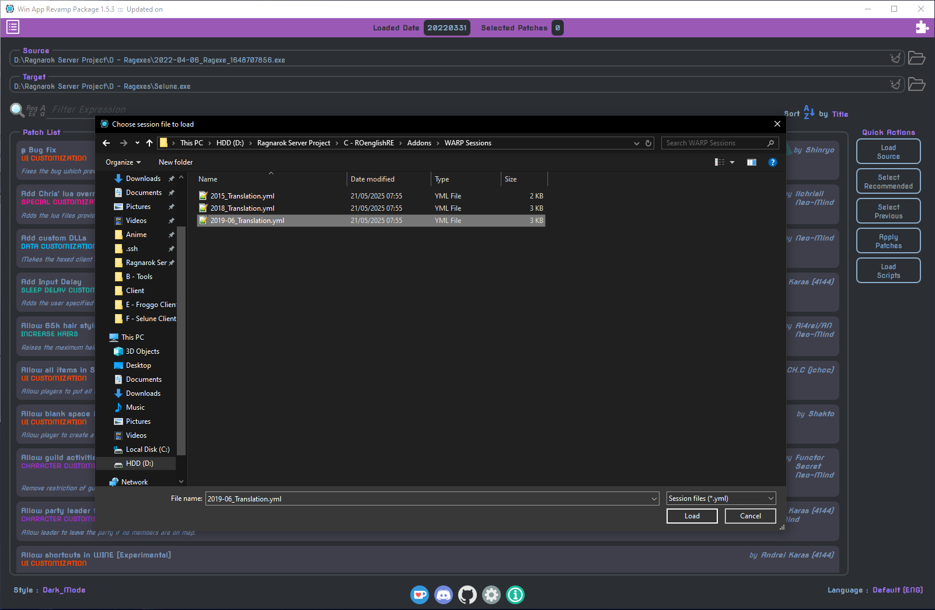Click the File name input box
Screen dimensions: 935x610
pyautogui.click(x=427, y=499)
